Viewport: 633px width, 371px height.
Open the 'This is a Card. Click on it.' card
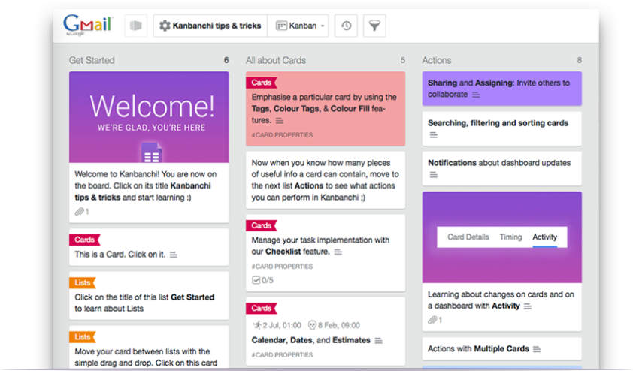[149, 247]
